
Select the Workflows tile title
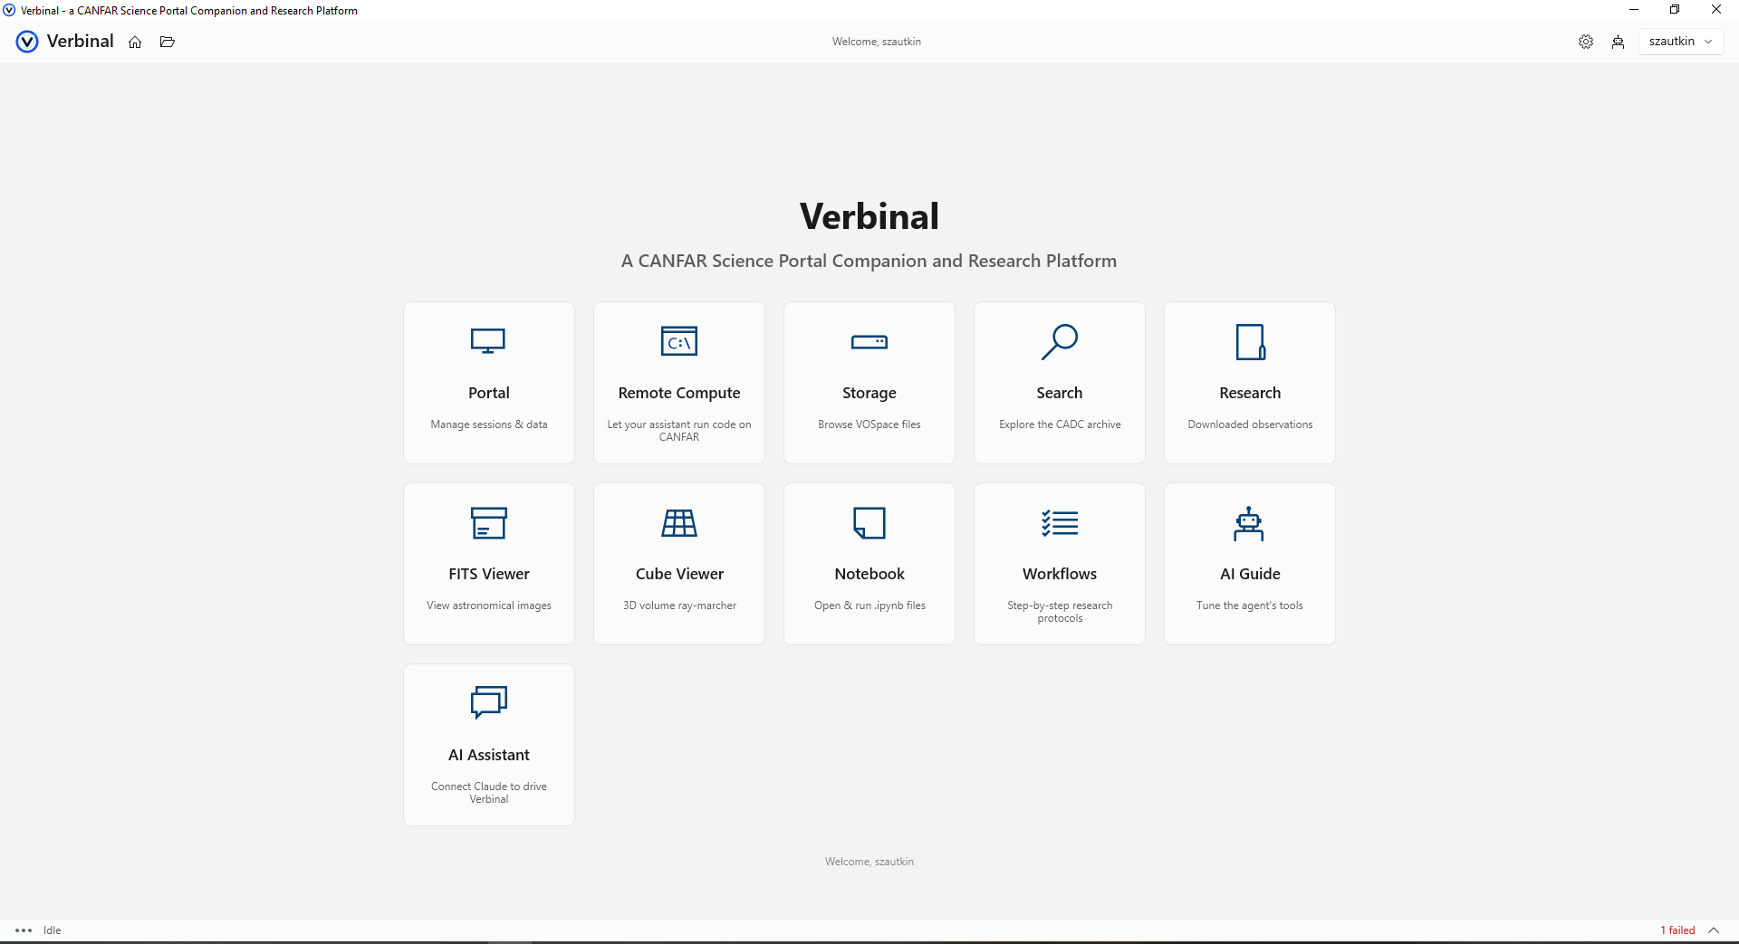point(1060,574)
